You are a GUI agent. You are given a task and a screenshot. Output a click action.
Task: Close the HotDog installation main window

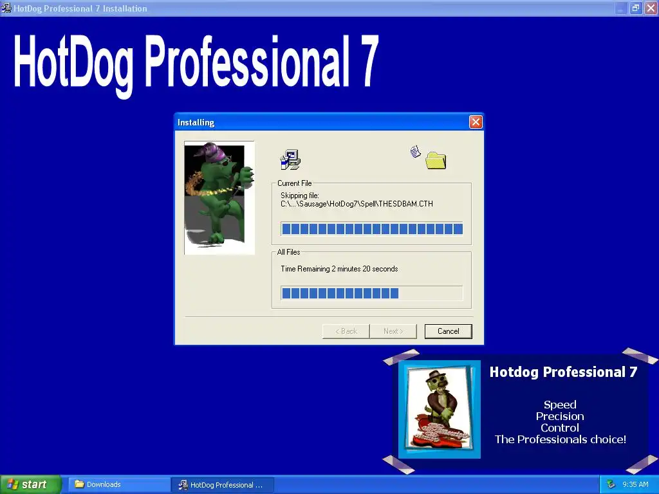(651, 8)
